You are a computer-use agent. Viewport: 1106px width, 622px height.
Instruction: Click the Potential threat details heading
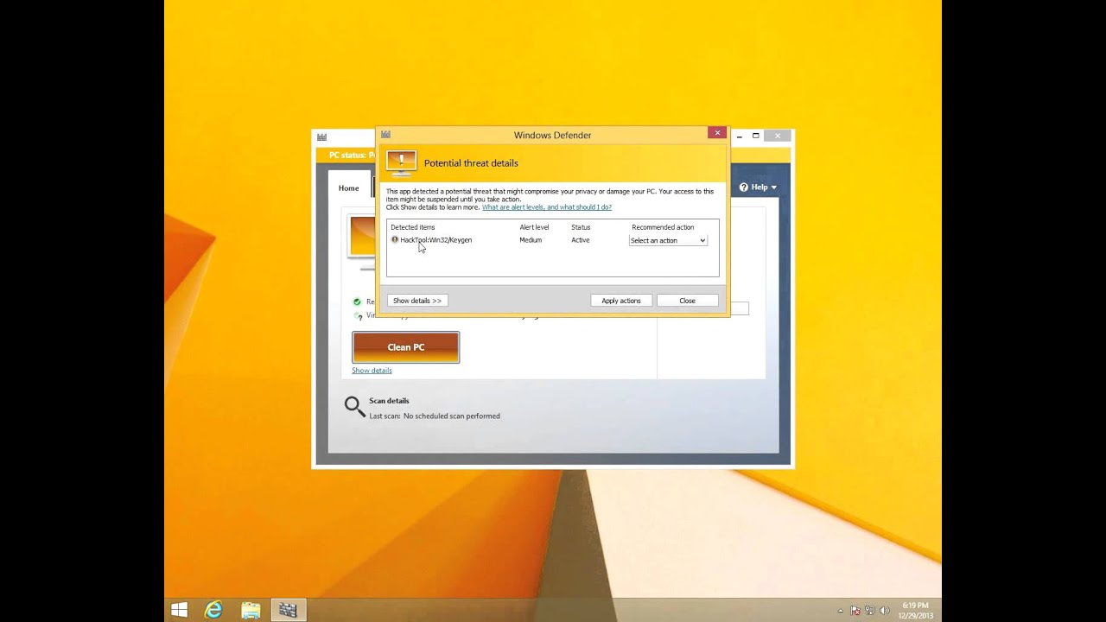pyautogui.click(x=471, y=163)
